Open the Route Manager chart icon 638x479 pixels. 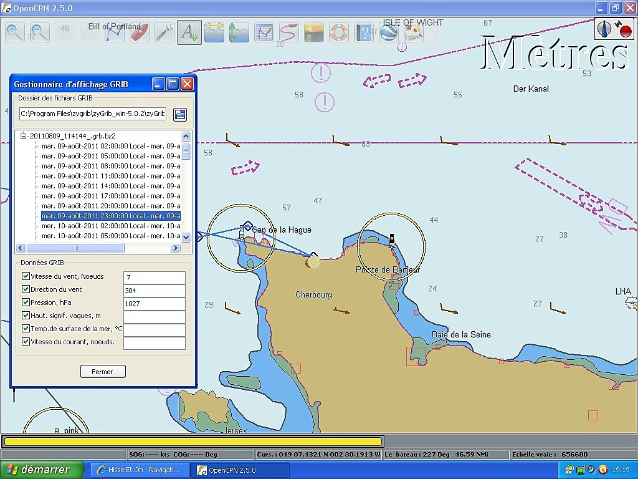tap(264, 32)
